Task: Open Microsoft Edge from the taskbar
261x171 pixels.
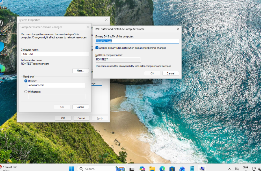Action: (162, 169)
